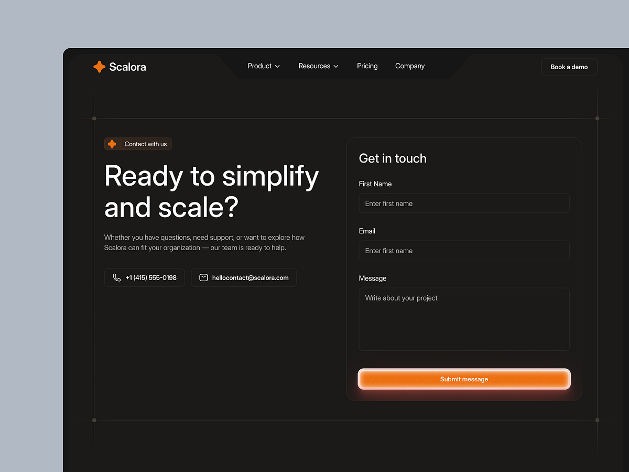Open the Pricing page from the navigation
The image size is (629, 472).
[367, 66]
